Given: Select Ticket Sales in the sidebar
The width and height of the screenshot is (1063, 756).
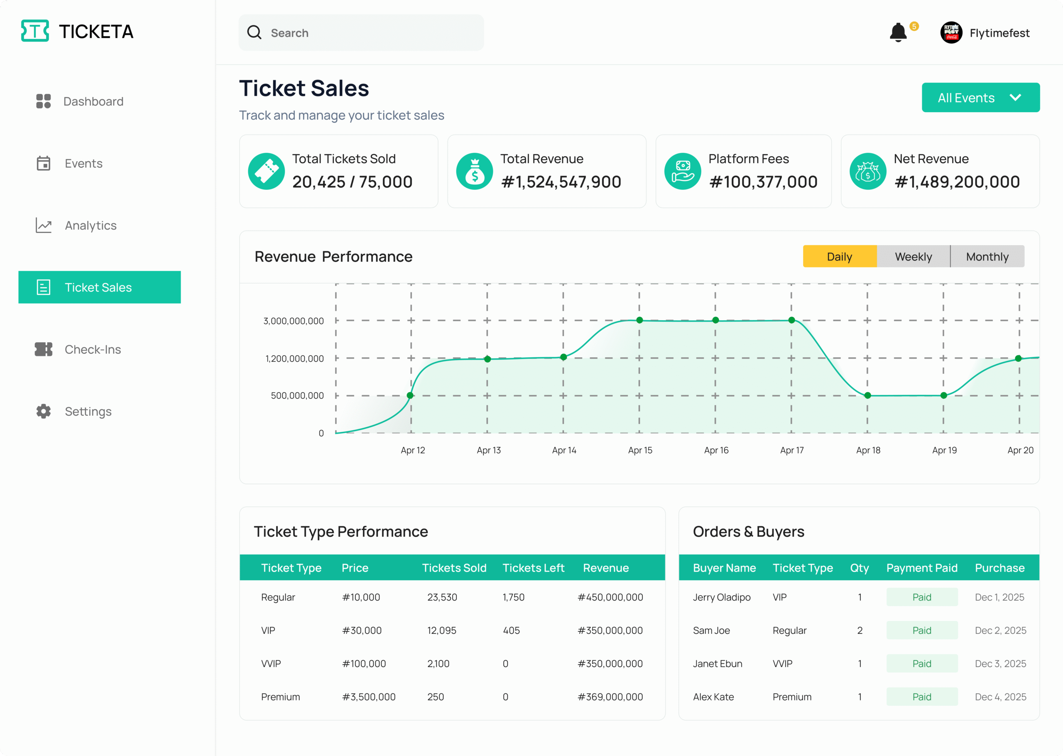Looking at the screenshot, I should pos(100,287).
